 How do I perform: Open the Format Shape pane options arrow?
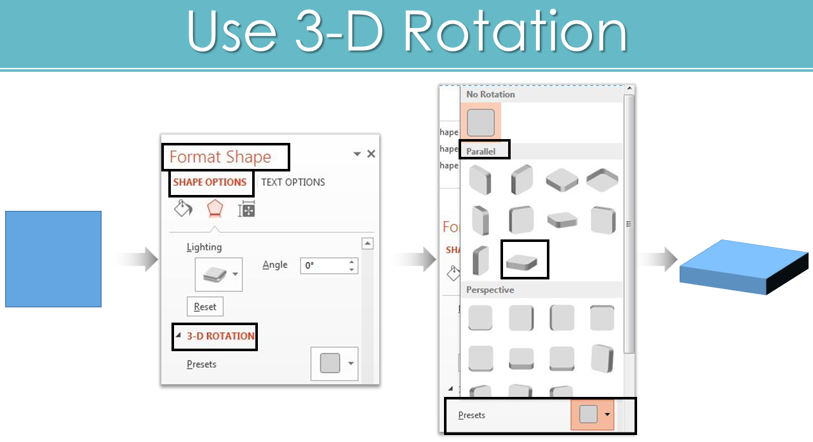click(x=357, y=154)
